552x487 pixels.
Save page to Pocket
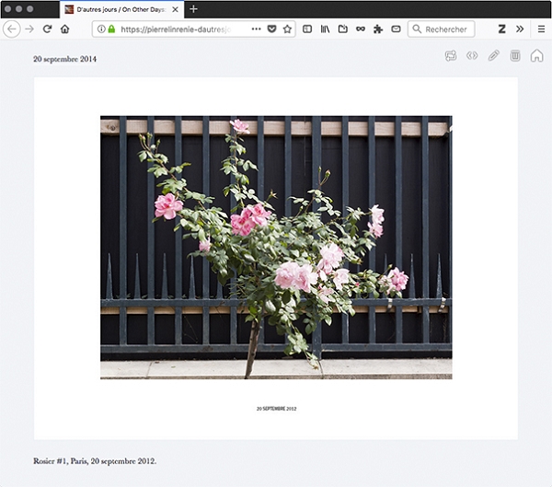point(271,29)
